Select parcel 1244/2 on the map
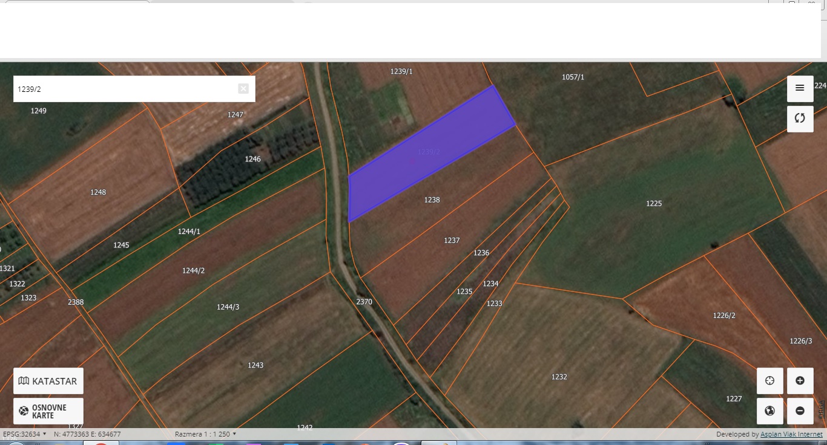This screenshot has width=827, height=445. click(x=193, y=271)
